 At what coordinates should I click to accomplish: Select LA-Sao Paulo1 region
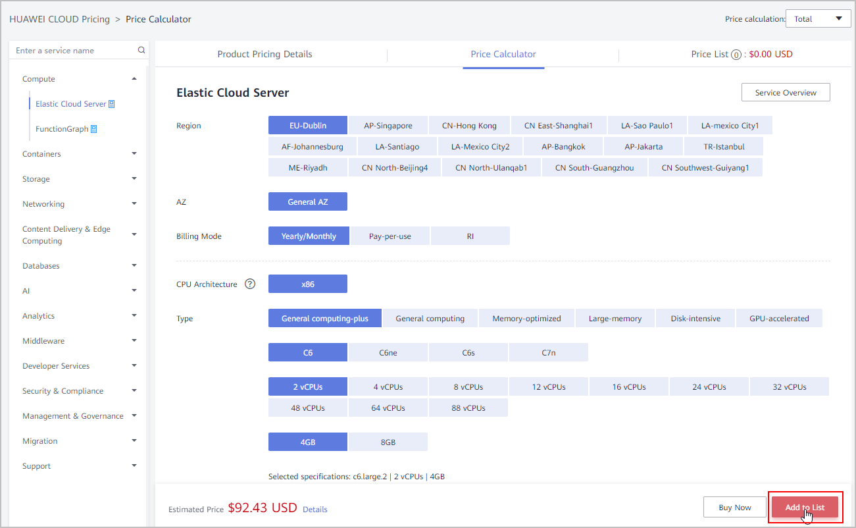pos(647,126)
